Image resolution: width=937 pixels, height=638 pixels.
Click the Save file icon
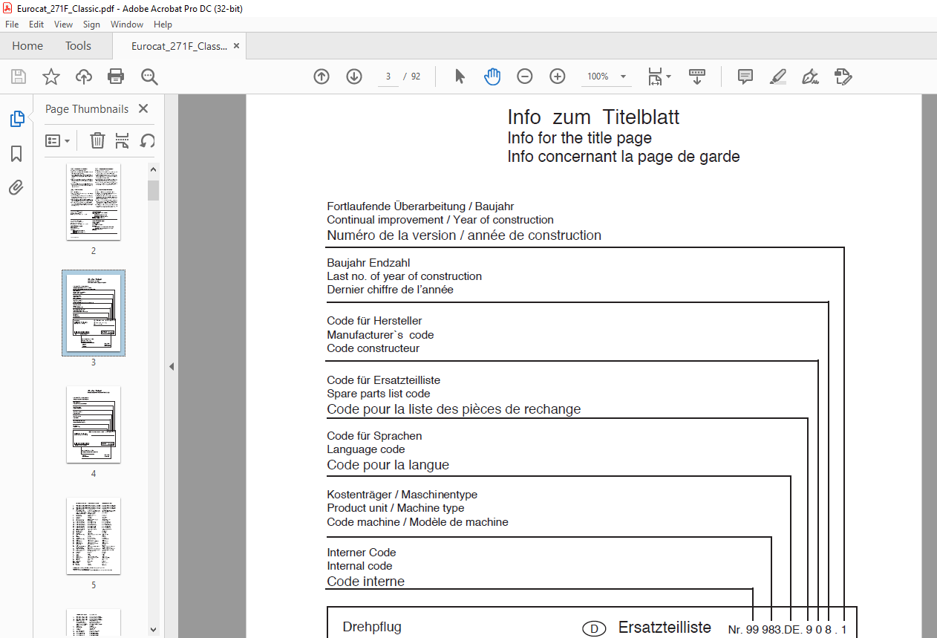coord(19,77)
